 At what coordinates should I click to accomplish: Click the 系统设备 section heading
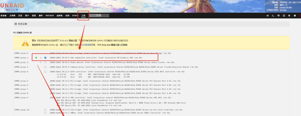(23, 24)
